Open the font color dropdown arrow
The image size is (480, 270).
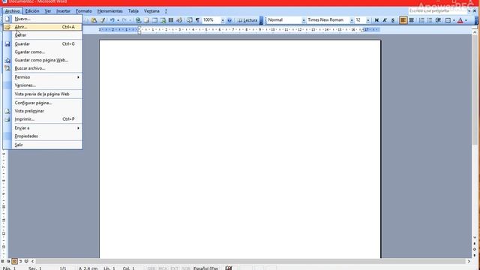coord(466,20)
